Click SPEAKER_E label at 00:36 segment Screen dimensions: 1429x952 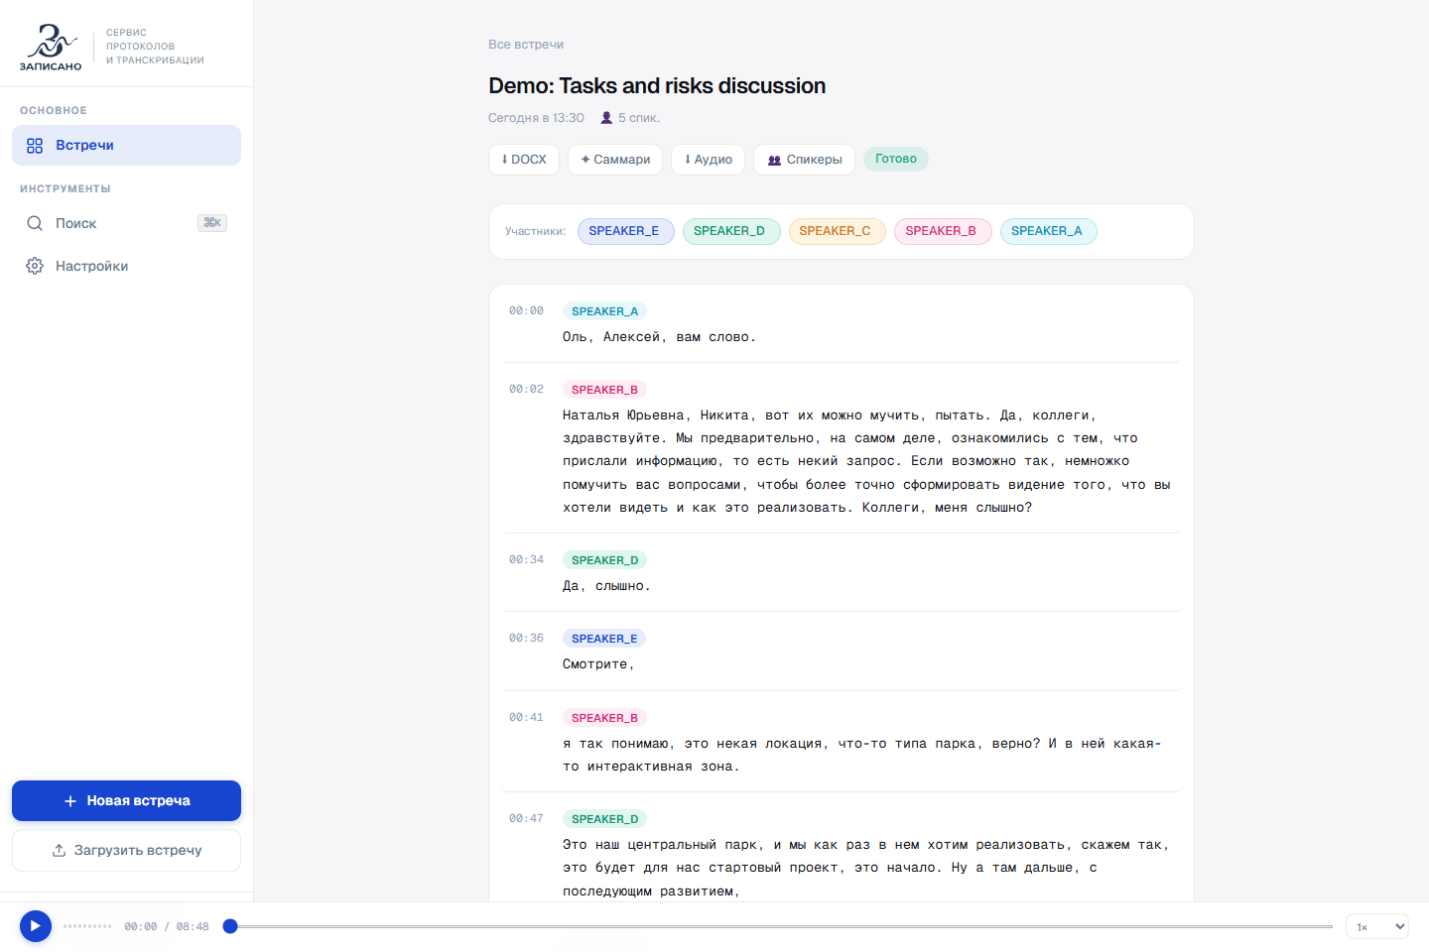[604, 639]
